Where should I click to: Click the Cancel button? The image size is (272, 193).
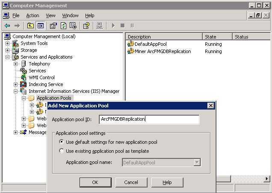(x=131, y=182)
